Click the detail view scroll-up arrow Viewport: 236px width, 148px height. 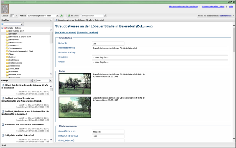coord(234,26)
